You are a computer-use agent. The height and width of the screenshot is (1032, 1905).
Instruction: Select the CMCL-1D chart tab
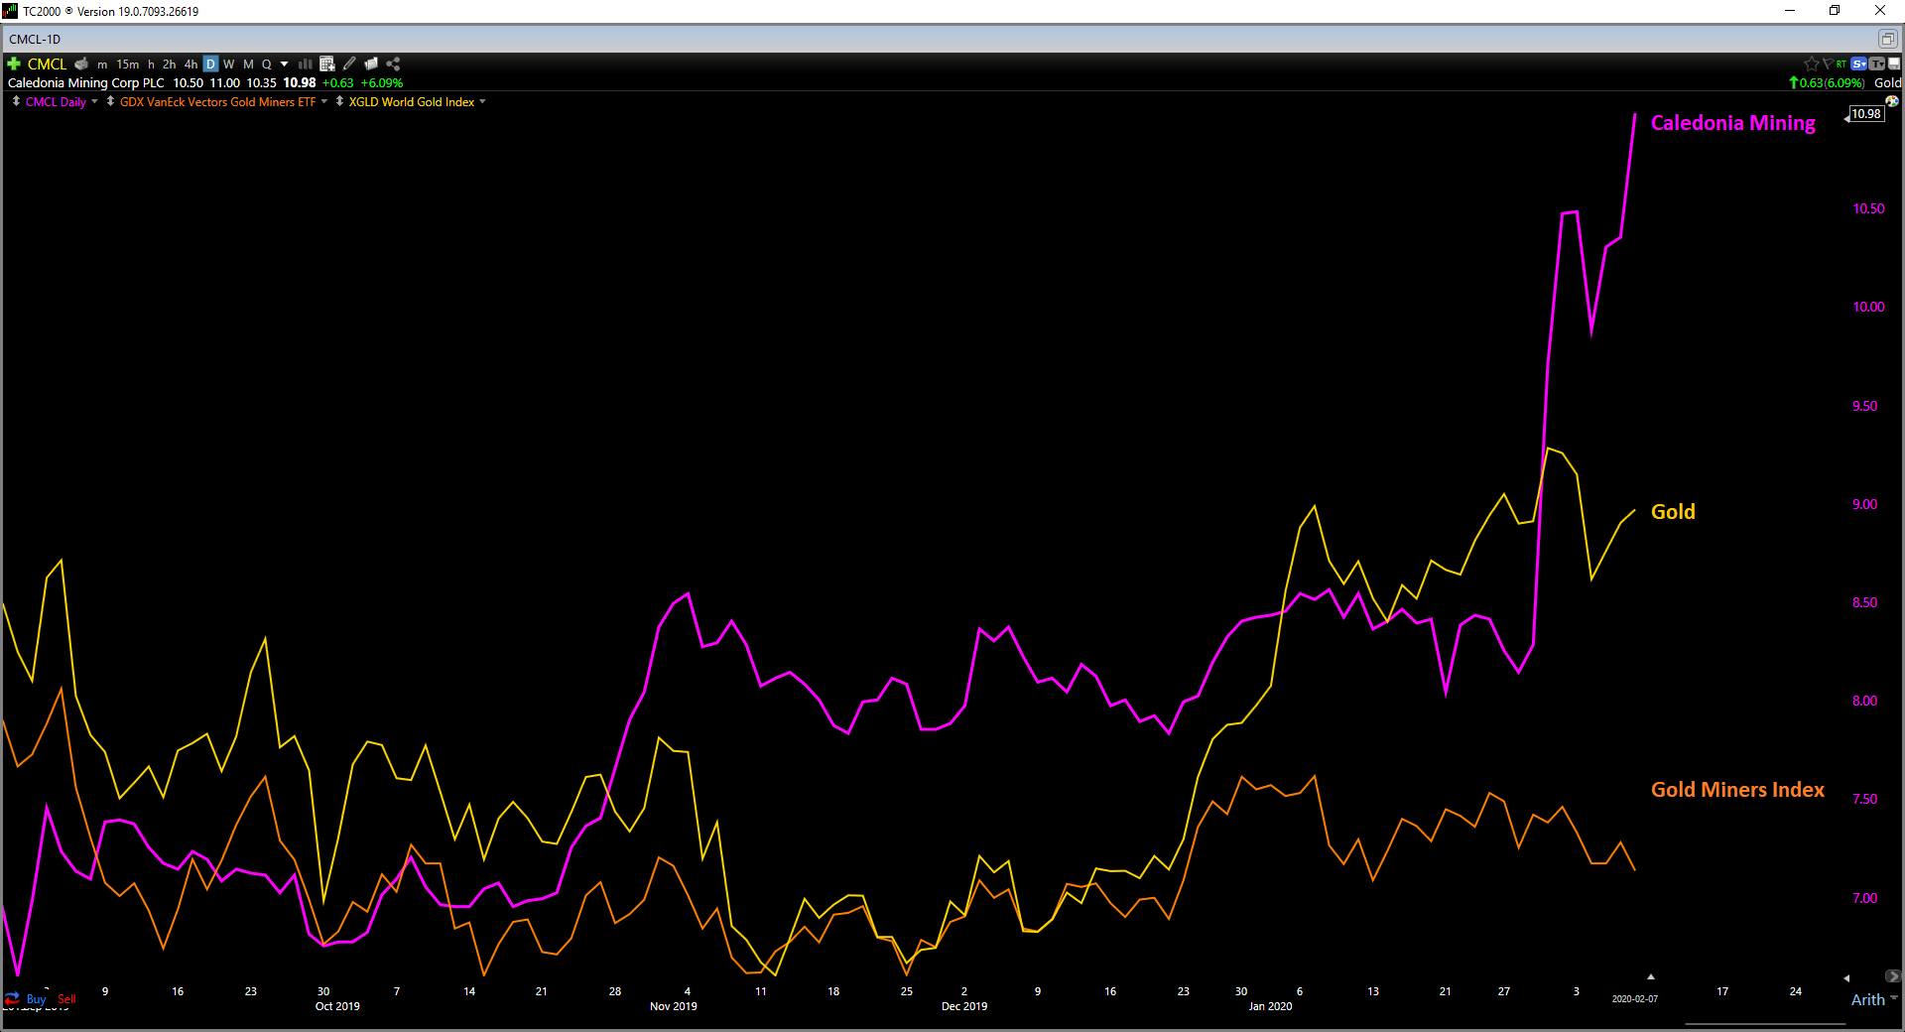pyautogui.click(x=35, y=40)
